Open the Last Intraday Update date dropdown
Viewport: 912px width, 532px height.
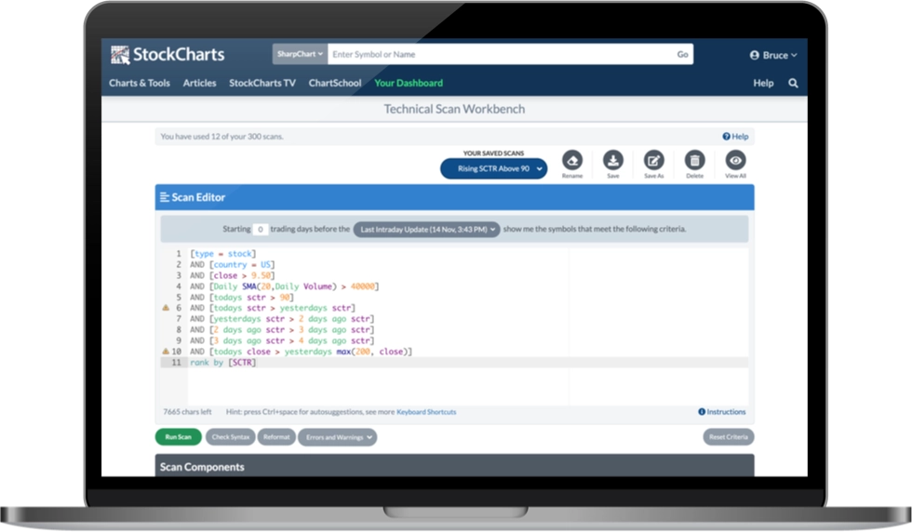point(427,229)
